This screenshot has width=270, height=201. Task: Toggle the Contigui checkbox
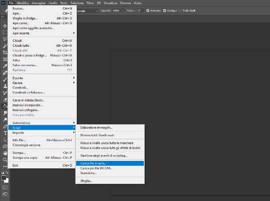[x=165, y=11]
